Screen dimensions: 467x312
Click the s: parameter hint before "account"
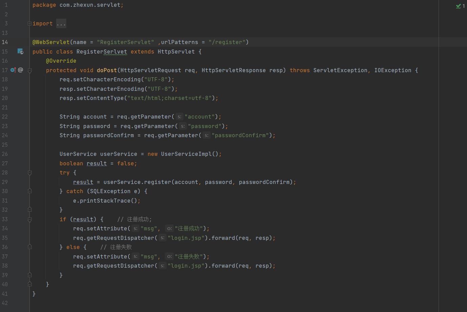(179, 117)
